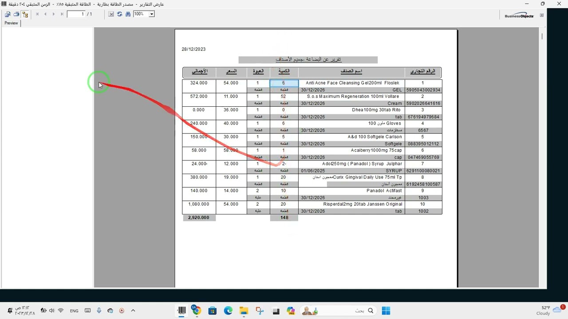Click the grand total 2,920.000
The width and height of the screenshot is (568, 319).
(198, 218)
